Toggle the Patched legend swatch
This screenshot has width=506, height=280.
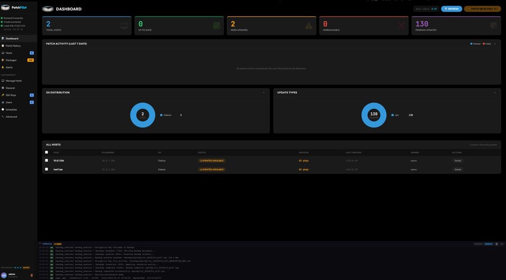click(x=471, y=44)
